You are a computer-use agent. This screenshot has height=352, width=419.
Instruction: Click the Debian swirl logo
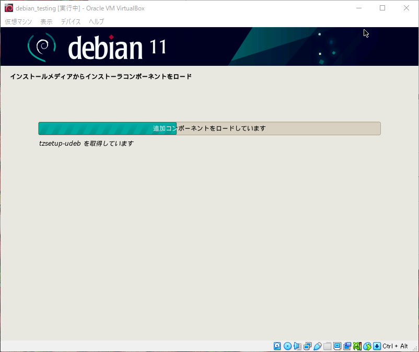pos(42,47)
